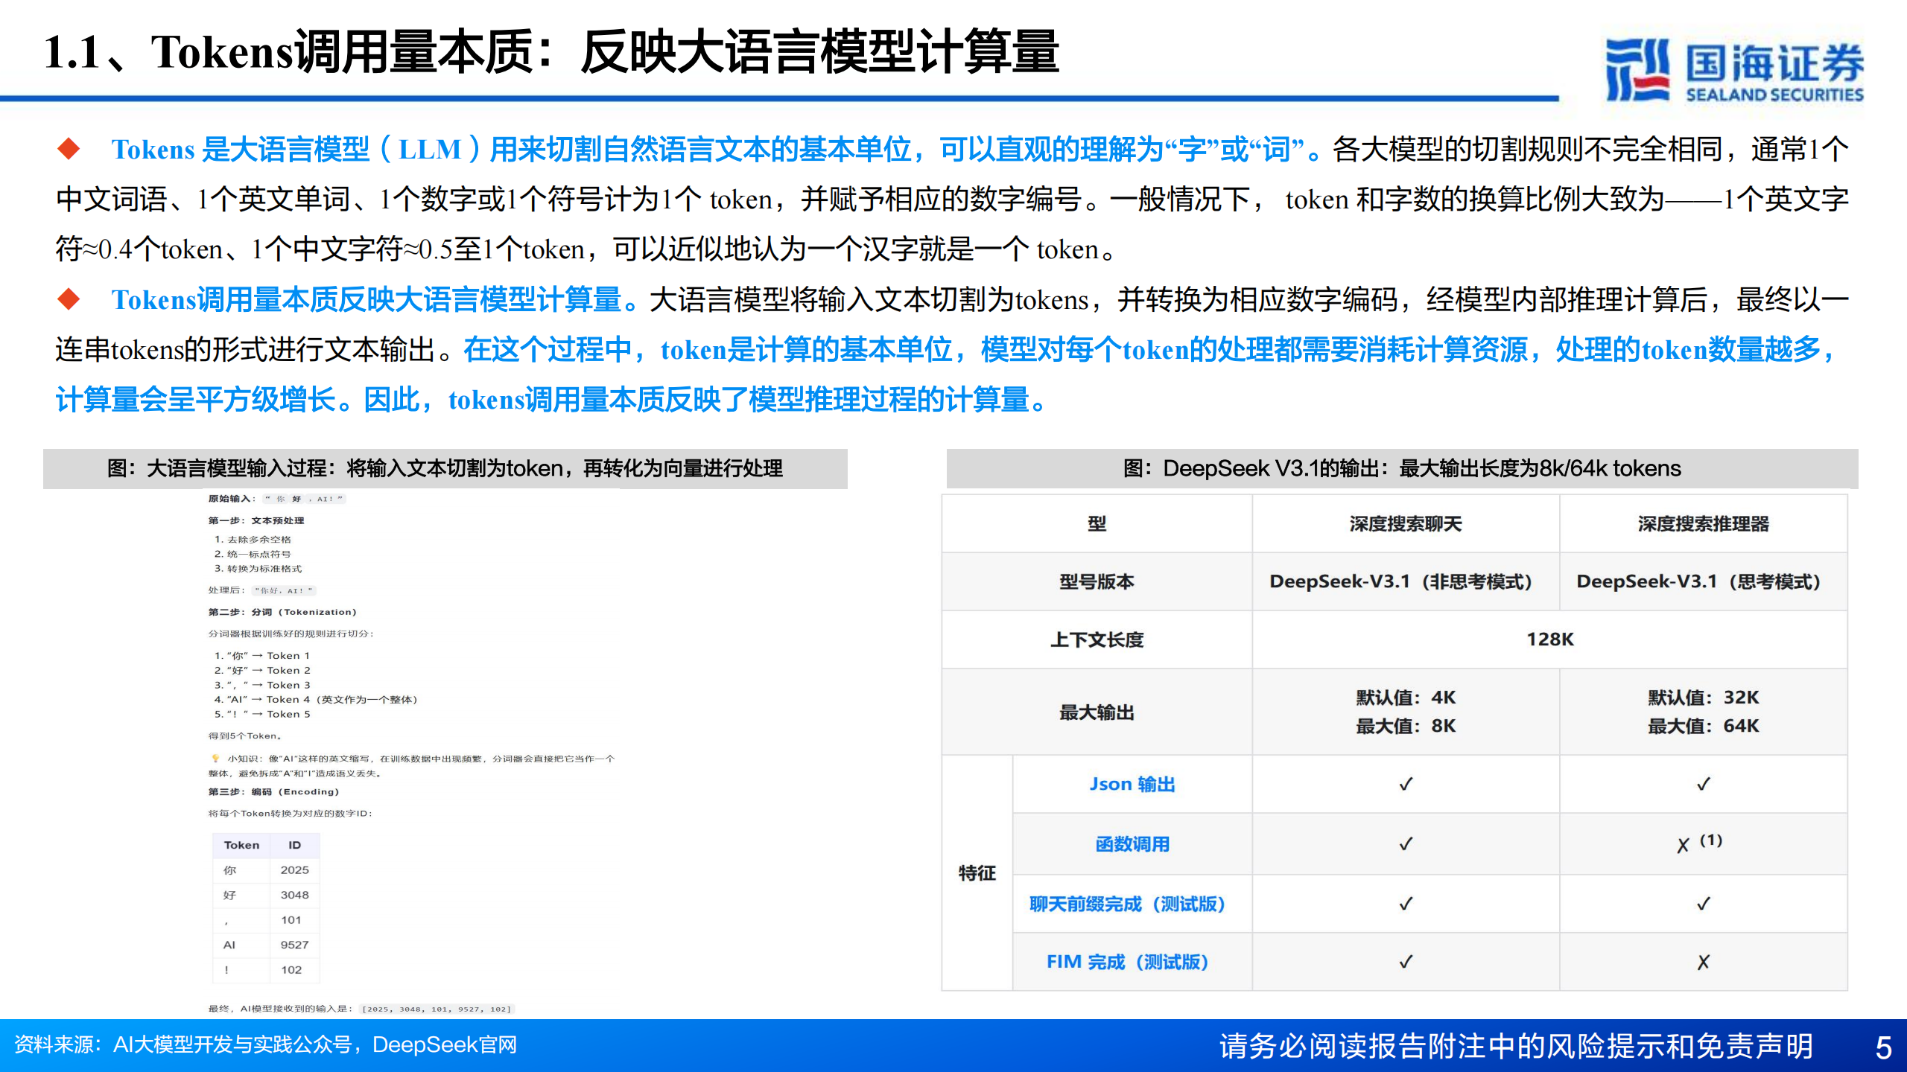Open the Json 输出 link
1907x1072 pixels.
coord(1132,784)
